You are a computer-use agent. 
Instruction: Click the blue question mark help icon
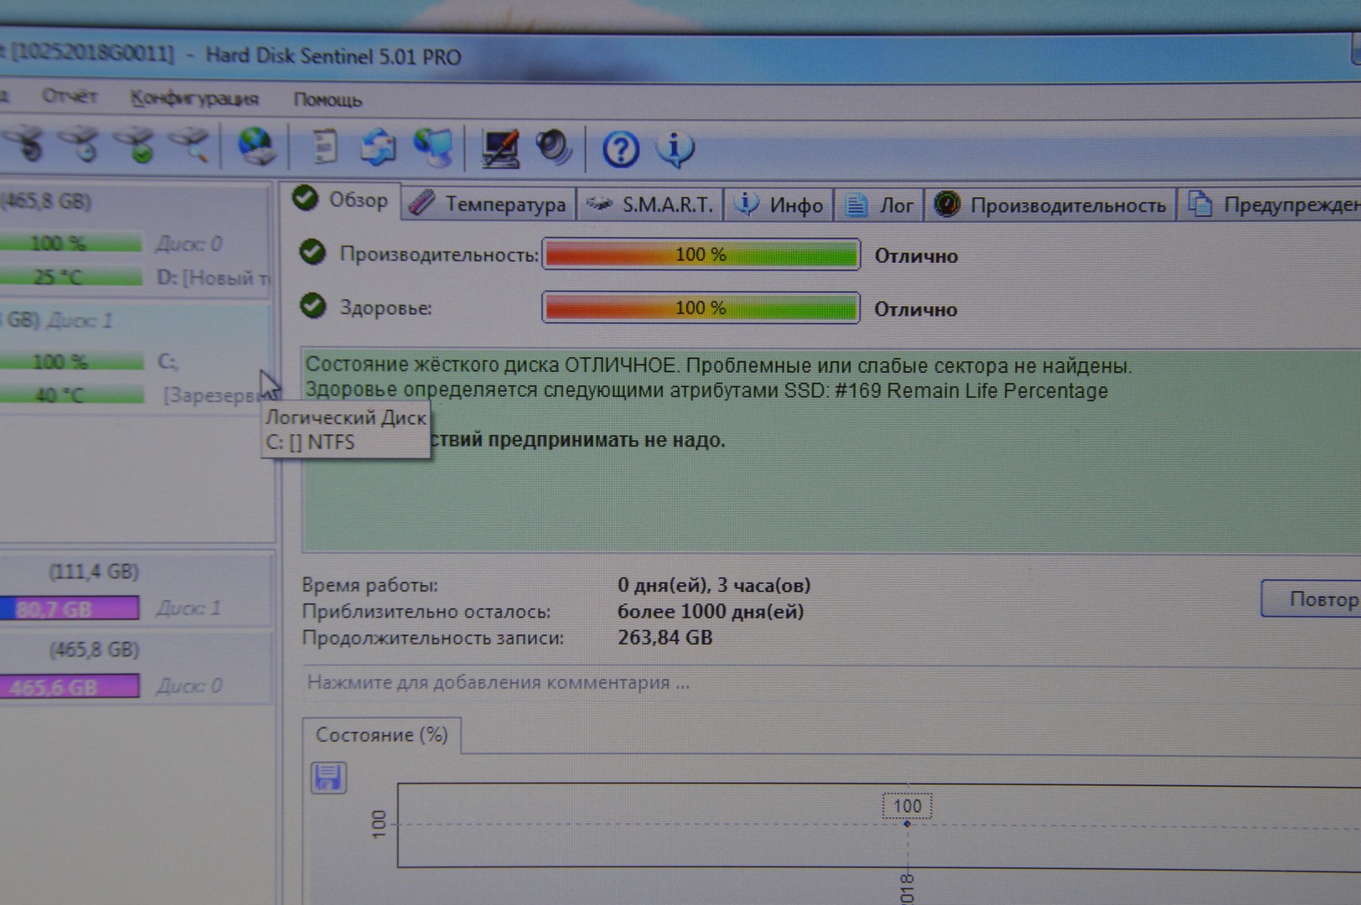click(621, 150)
